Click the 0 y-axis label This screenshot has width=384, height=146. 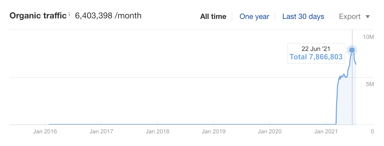[372, 131]
